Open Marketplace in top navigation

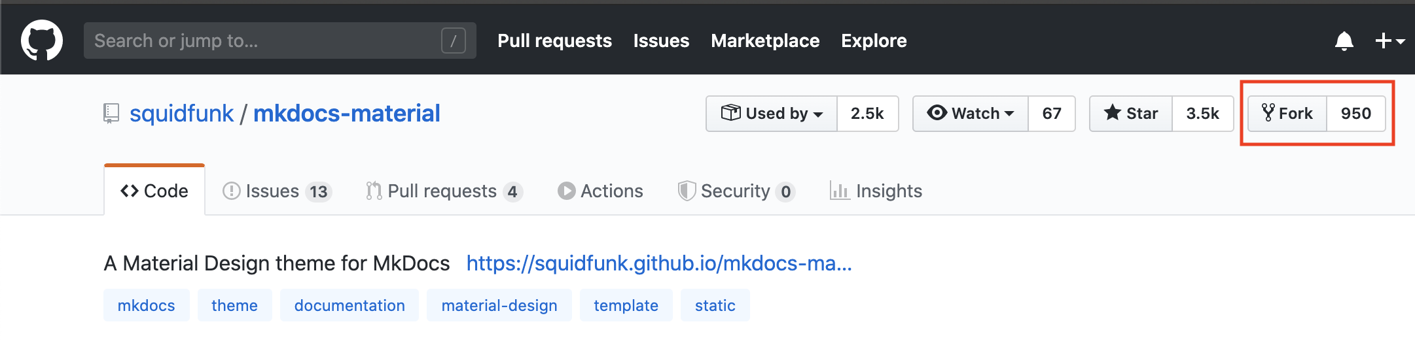[x=765, y=41]
